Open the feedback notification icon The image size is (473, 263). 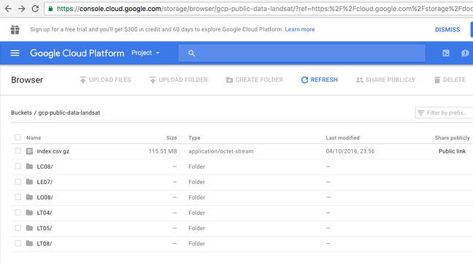click(x=465, y=53)
